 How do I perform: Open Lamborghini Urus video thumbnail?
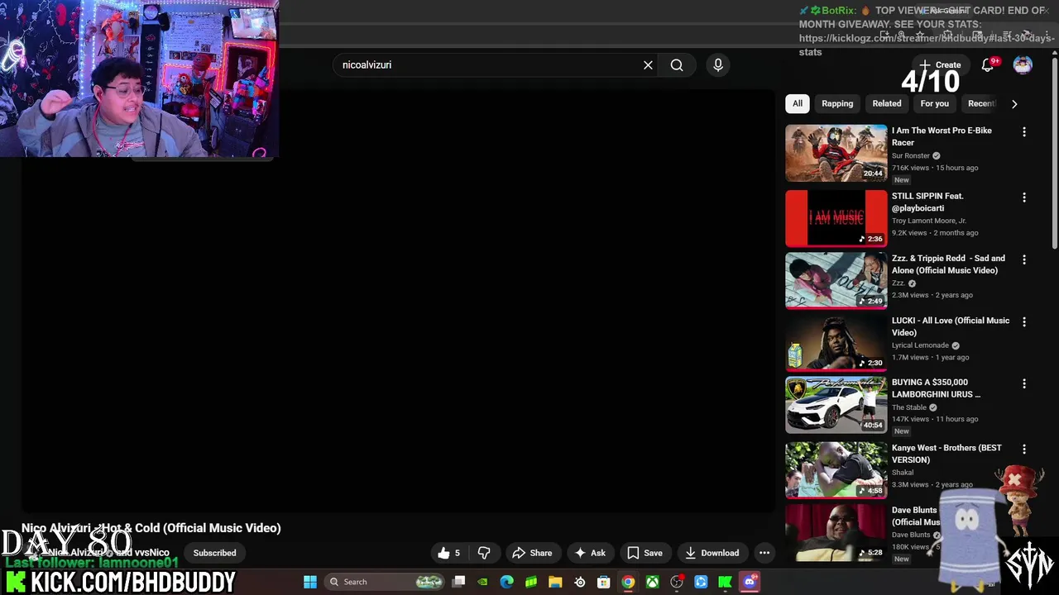[x=836, y=405]
